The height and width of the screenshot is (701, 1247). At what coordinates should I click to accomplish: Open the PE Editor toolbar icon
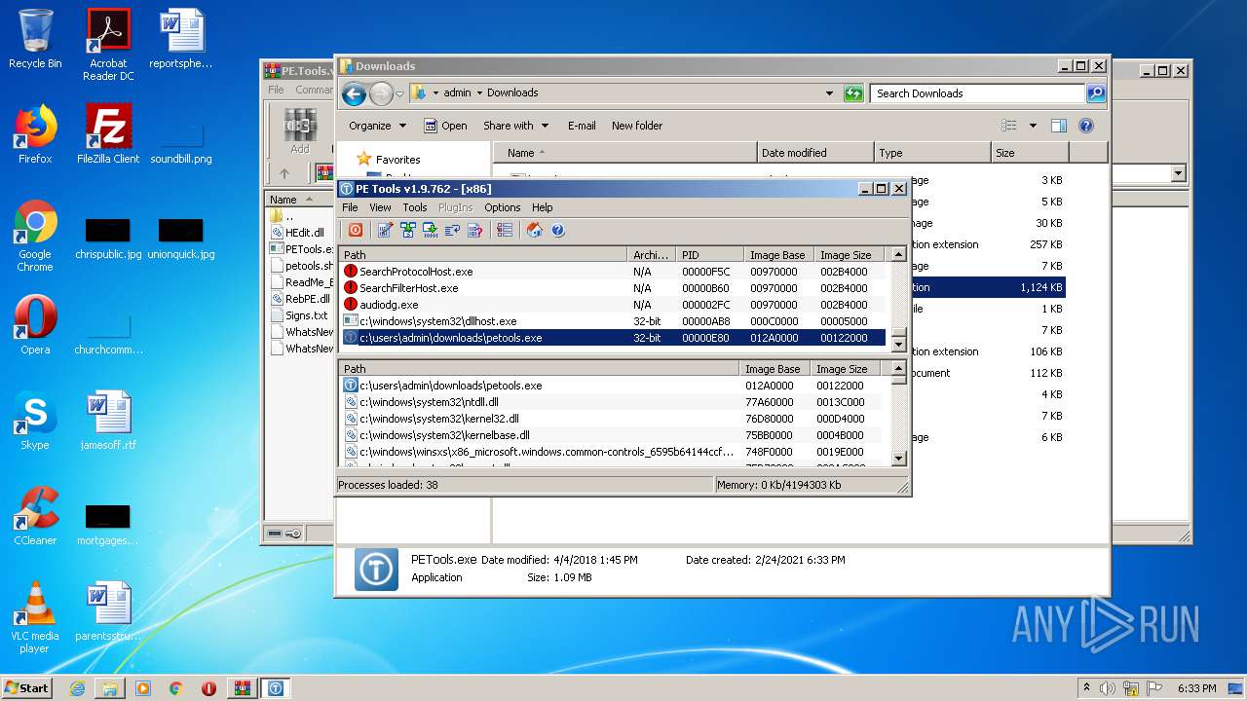point(385,230)
